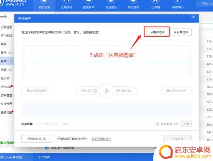
Task: Select 虚拟U盘 in the sidebar
Action: point(6,87)
